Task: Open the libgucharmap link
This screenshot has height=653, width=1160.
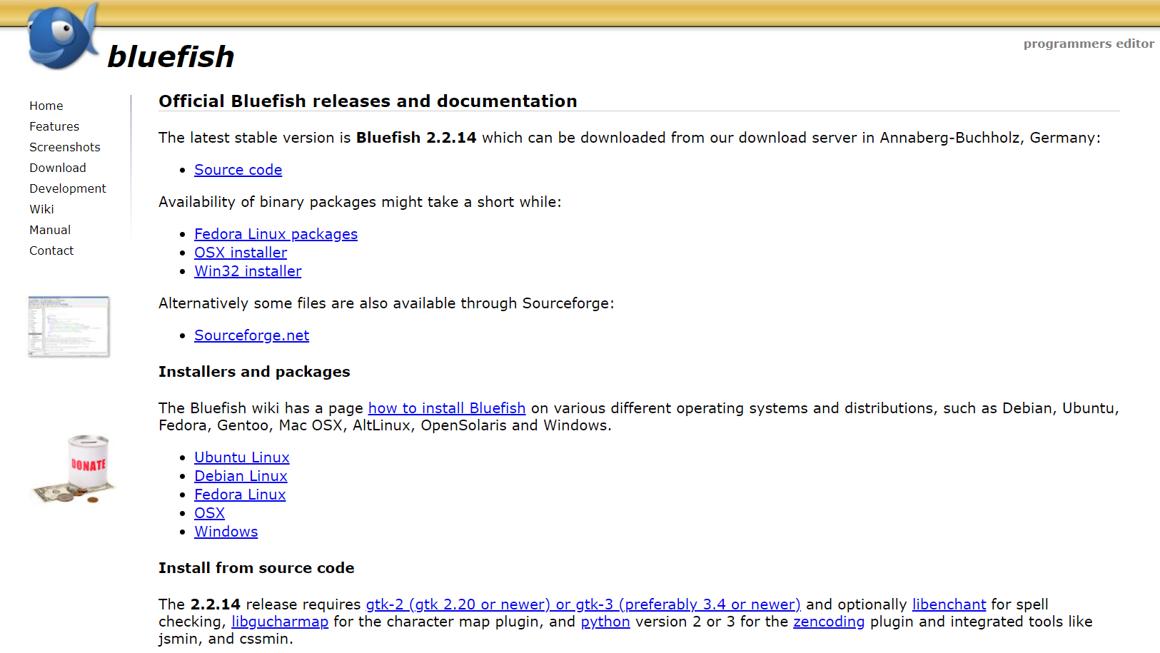Action: (x=280, y=622)
